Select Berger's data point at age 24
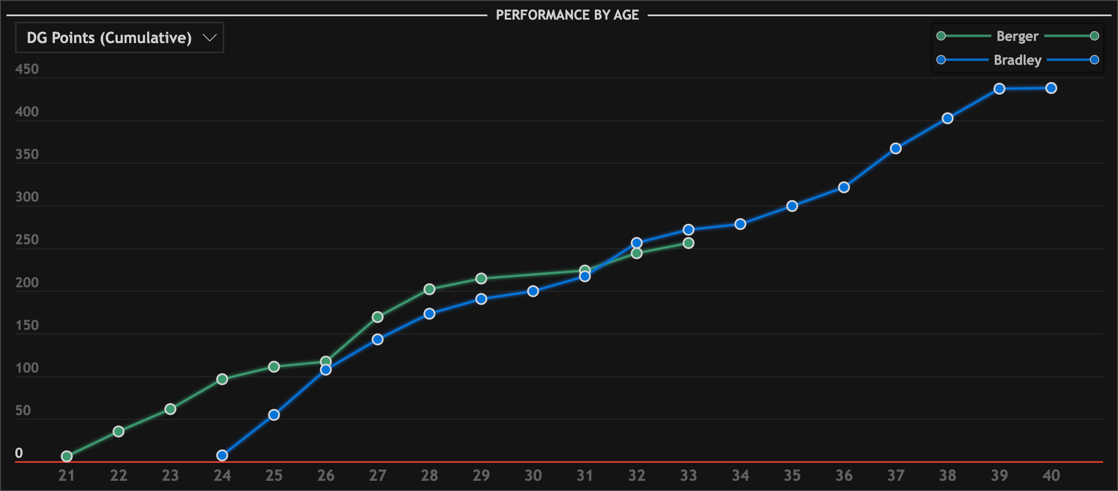This screenshot has height=491, width=1118. (x=222, y=379)
